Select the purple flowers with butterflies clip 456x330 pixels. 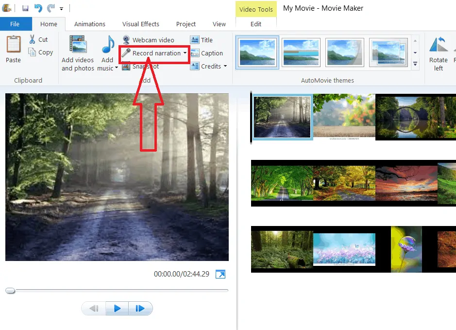click(344, 249)
